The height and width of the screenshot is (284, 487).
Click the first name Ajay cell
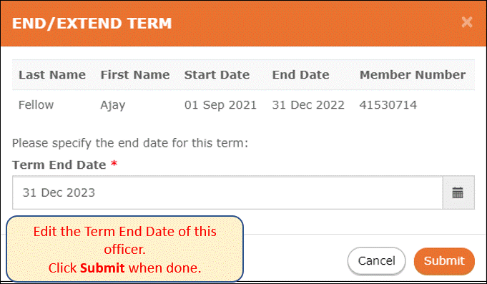[113, 105]
